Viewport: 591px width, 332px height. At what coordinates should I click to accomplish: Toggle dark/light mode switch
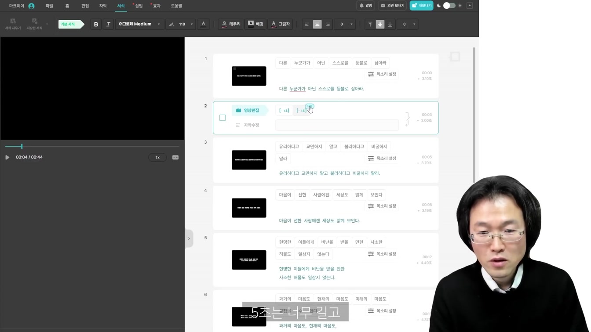click(449, 6)
